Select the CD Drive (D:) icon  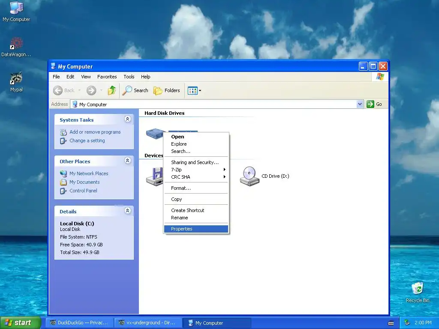(x=249, y=176)
